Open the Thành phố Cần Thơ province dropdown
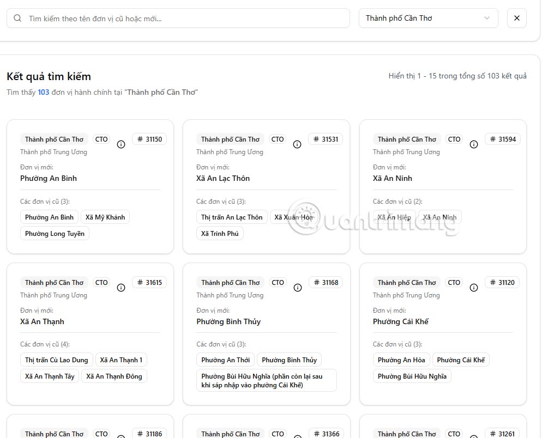Image resolution: width=542 pixels, height=438 pixels. (428, 18)
